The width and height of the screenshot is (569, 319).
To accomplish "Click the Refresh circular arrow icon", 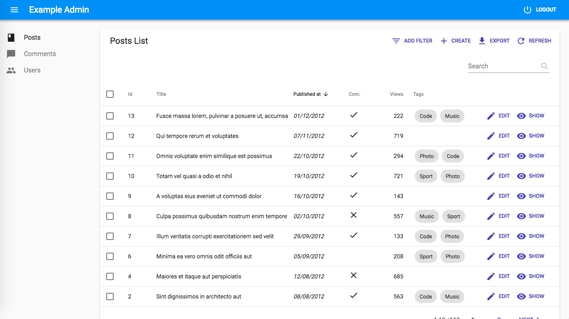I will [521, 41].
